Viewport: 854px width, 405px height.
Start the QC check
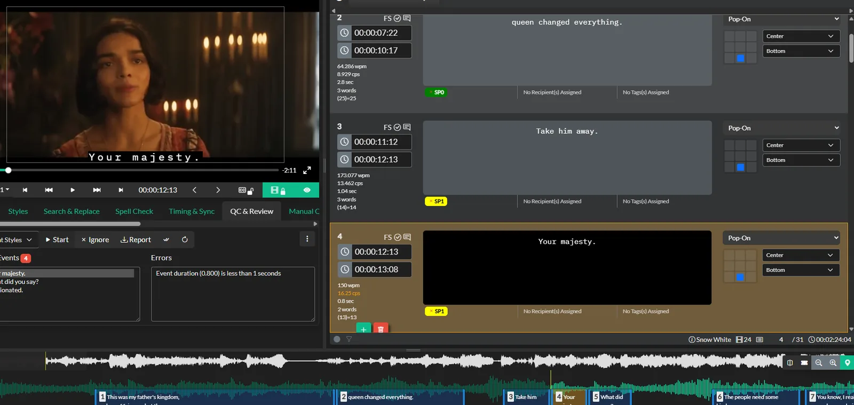[x=57, y=240]
